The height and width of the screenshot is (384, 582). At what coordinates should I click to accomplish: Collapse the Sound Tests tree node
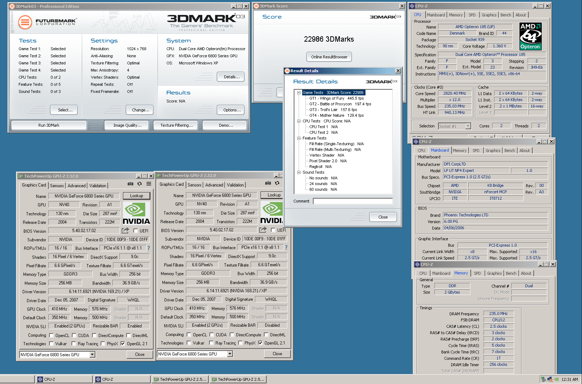(299, 172)
